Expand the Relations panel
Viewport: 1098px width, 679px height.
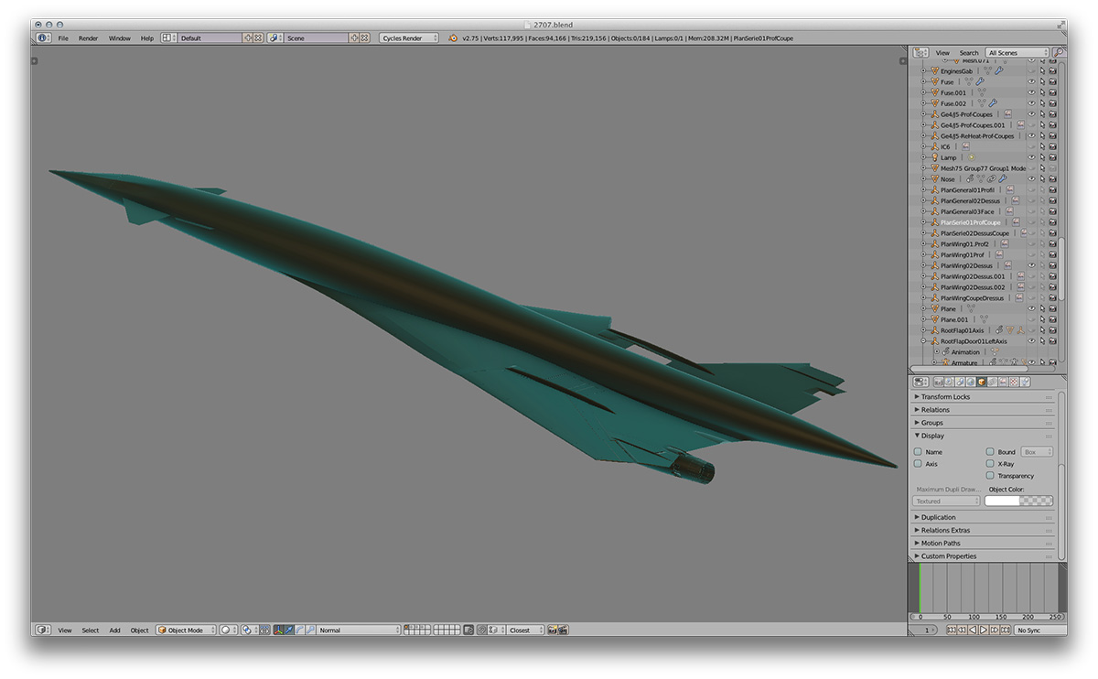tap(984, 410)
